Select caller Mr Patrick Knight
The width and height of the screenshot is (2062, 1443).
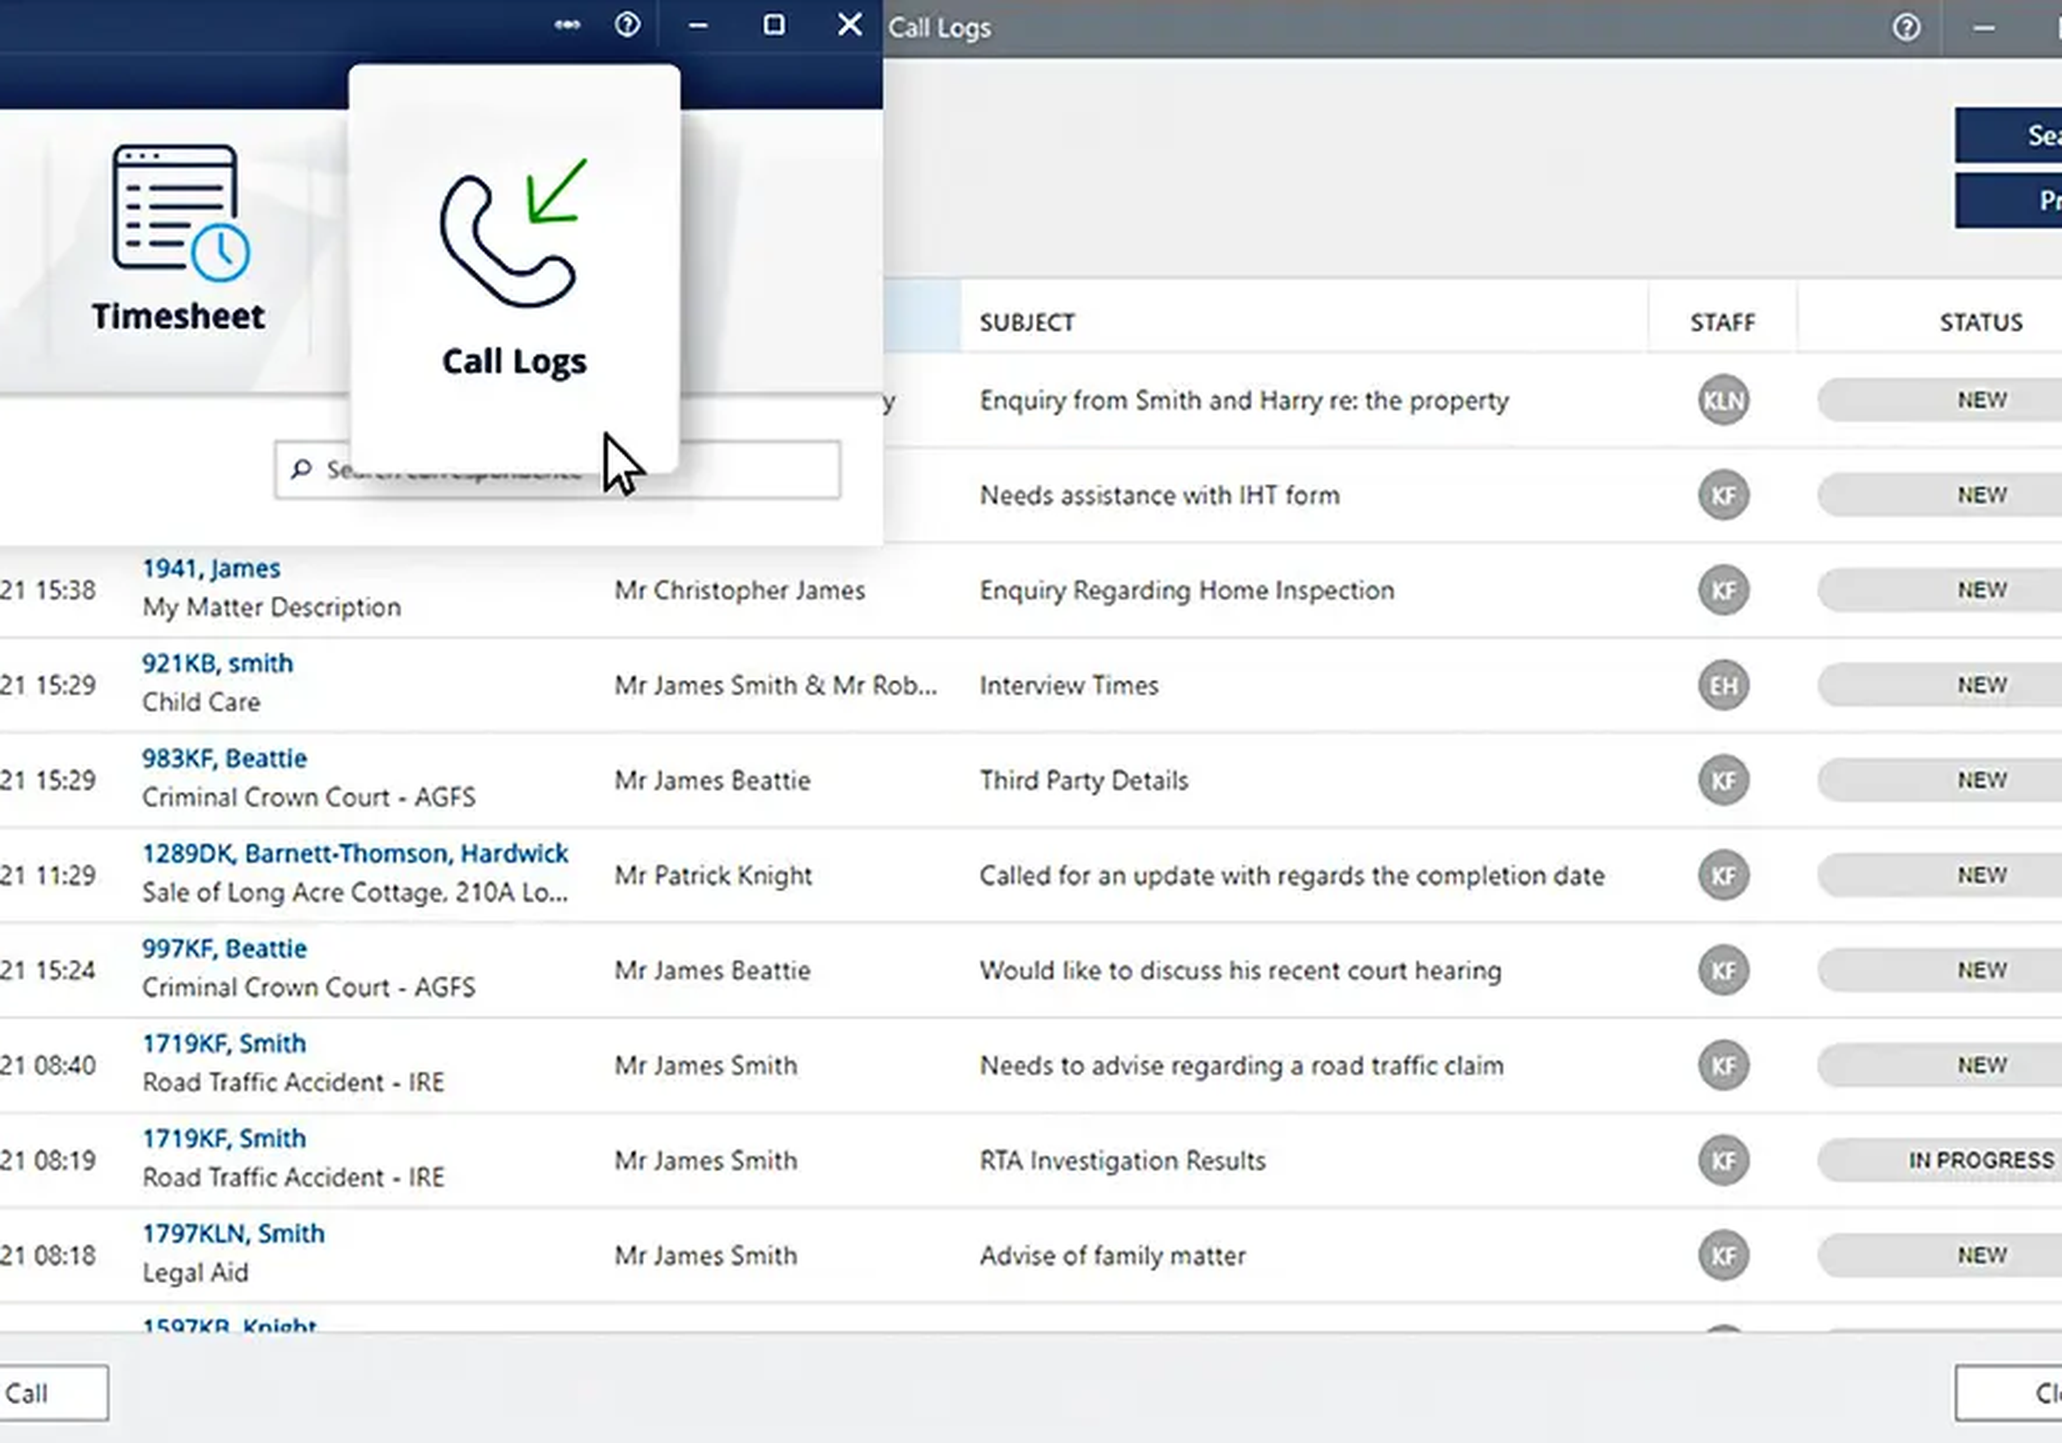point(713,875)
